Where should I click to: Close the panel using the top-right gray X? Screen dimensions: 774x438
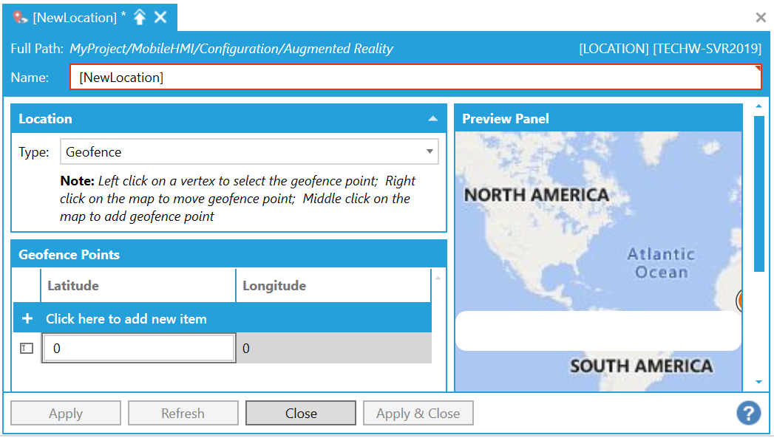point(761,17)
